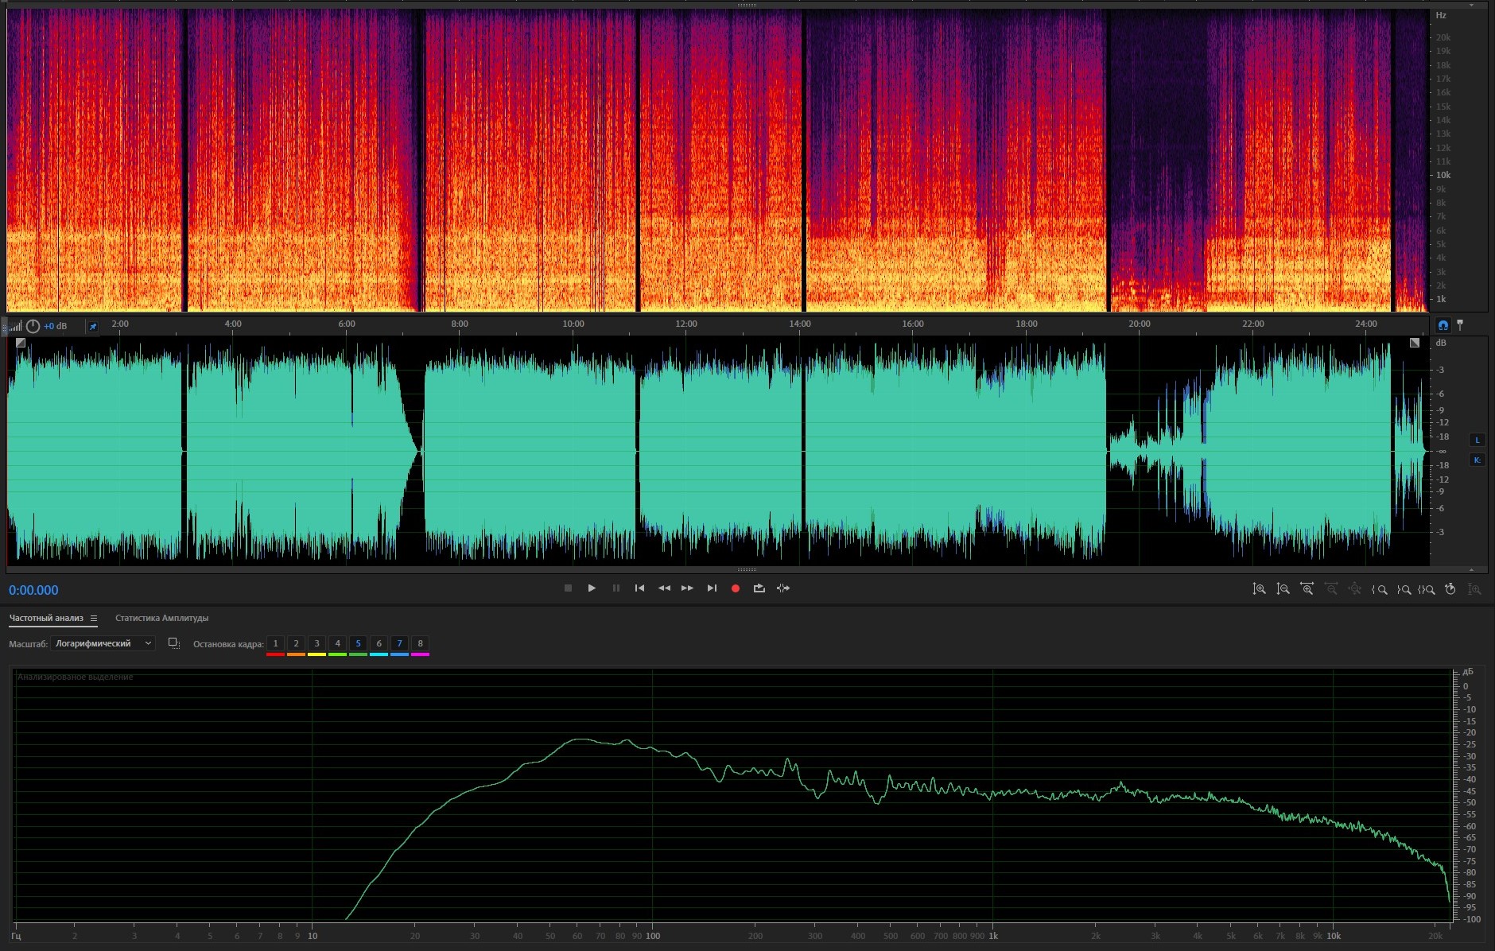Screen dimensions: 1495x951
Task: Zoom in amplitude icon
Action: pos(1260,589)
